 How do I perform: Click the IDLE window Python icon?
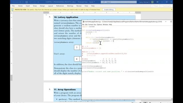point(83,22)
